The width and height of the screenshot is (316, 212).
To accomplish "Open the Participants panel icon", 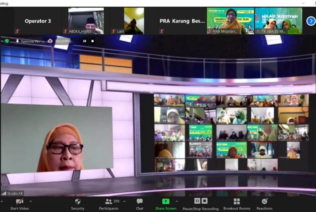I will coord(108,201).
